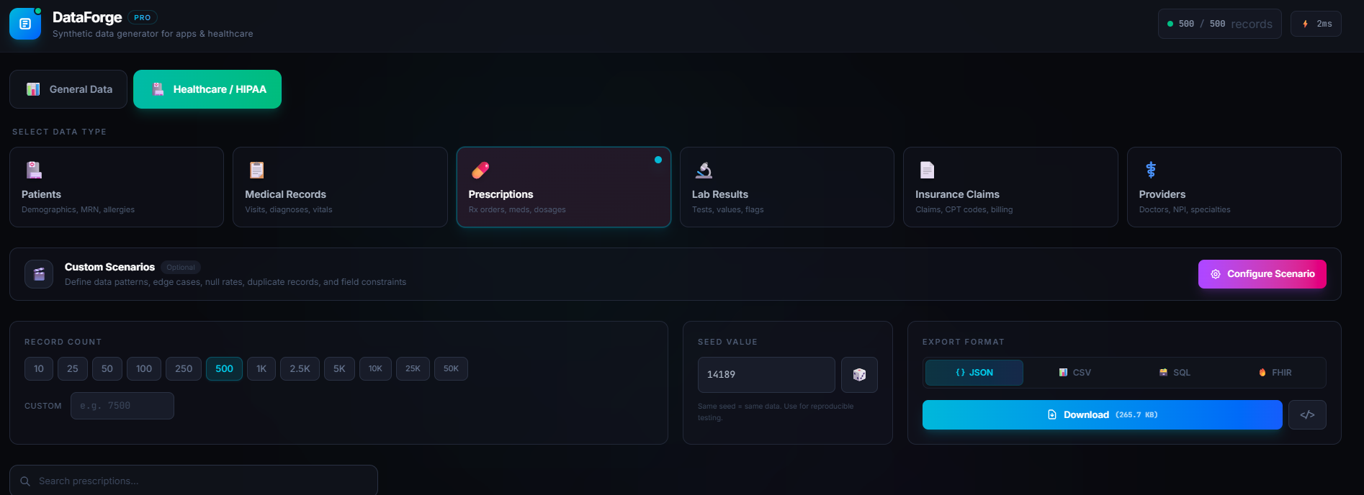Screen dimensions: 1364x495
Task: Select JSON export format
Action: [974, 373]
